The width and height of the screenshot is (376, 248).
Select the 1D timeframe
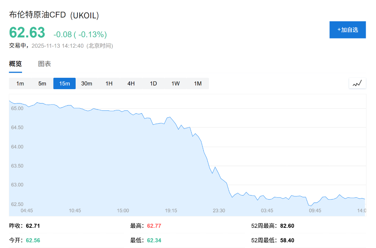[153, 83]
